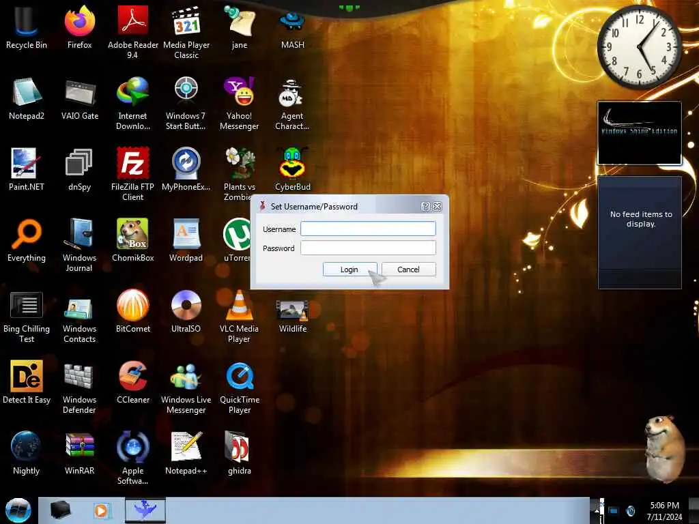Screen dimensions: 699x524
Task: Open the Recycle Bin desktop icon
Action: [26, 27]
